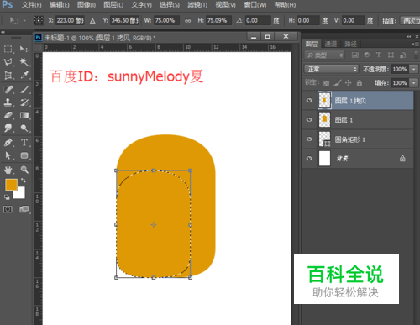Select the Smudge tool
This screenshot has height=325, width=420.
[8, 128]
